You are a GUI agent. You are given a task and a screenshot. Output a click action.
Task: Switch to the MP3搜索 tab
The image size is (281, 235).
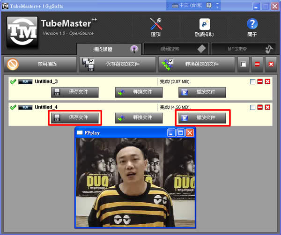click(x=244, y=49)
